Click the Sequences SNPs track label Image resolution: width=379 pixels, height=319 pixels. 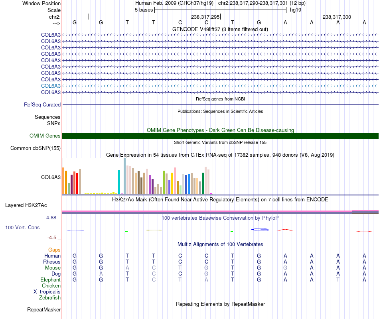[47, 120]
